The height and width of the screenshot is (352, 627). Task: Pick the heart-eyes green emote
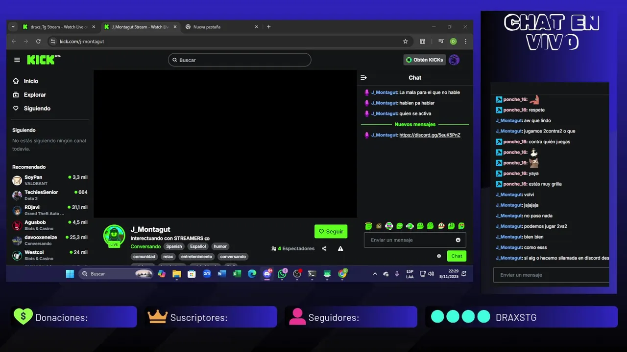(x=461, y=226)
